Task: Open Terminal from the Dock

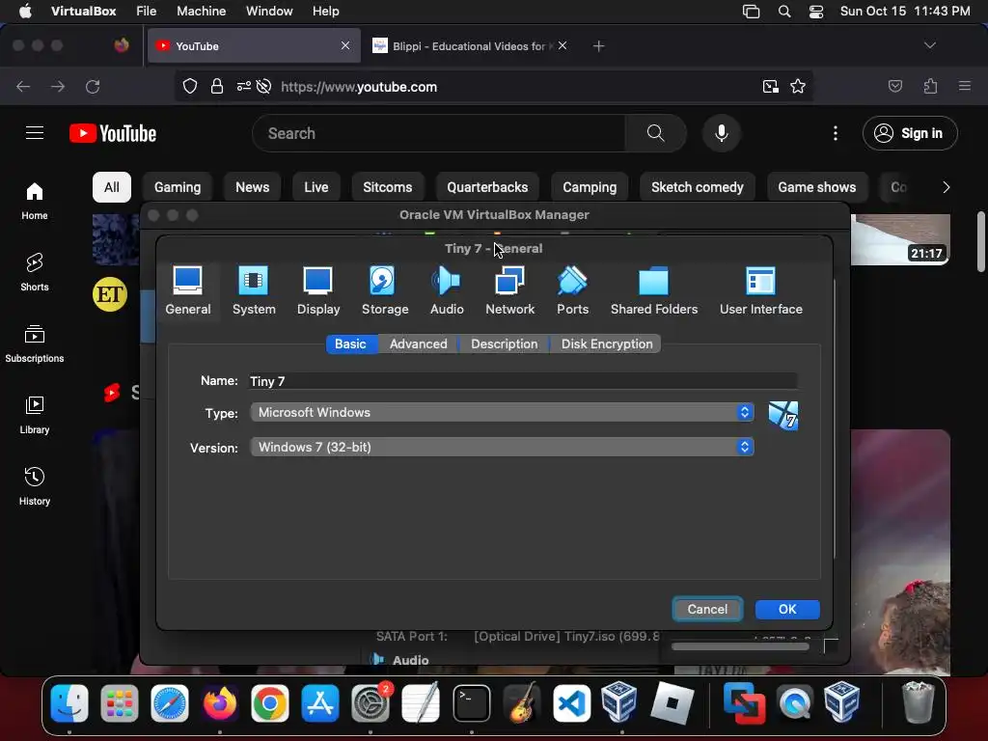Action: pos(471,703)
